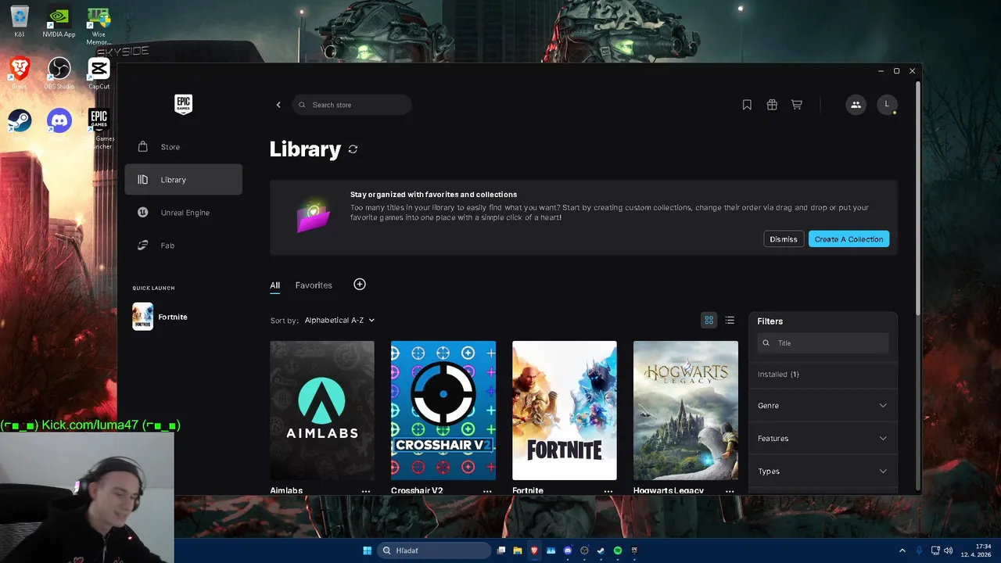Open the shopping cart
This screenshot has height=563, width=1001.
pos(796,105)
